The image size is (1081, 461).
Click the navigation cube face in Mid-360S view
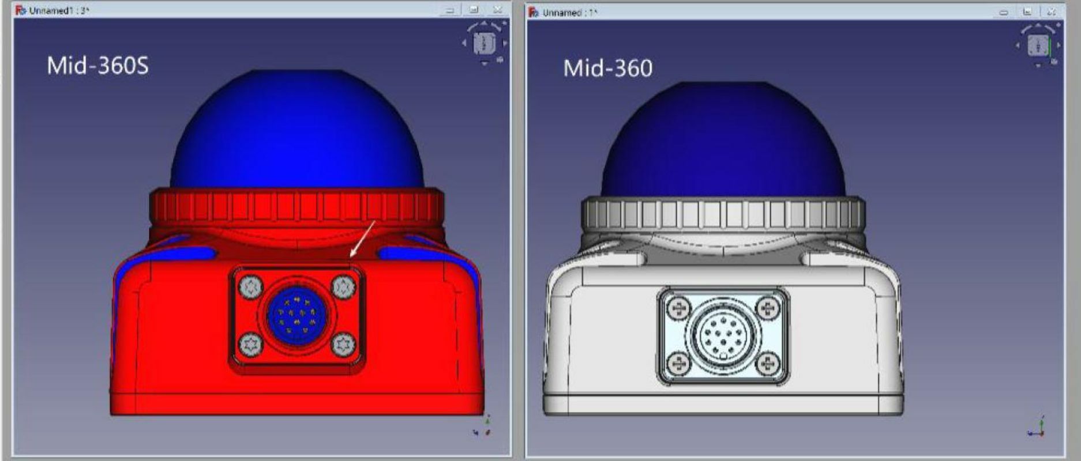[483, 43]
